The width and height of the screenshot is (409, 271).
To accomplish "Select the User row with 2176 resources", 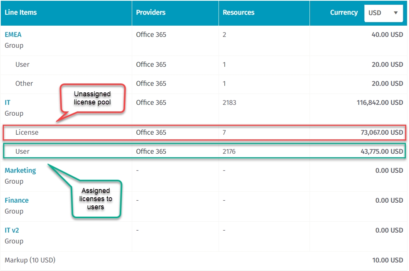I will (22, 151).
